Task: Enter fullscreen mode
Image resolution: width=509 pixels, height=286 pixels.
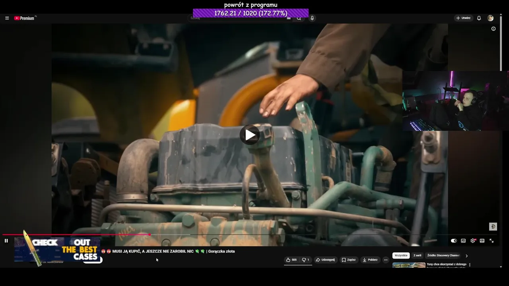Action: point(492,241)
